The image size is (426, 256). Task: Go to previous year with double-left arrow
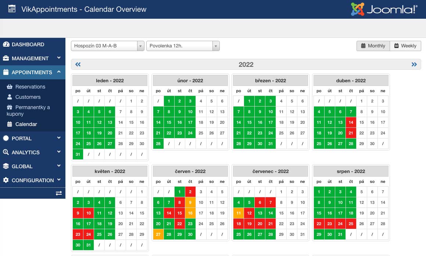78,64
